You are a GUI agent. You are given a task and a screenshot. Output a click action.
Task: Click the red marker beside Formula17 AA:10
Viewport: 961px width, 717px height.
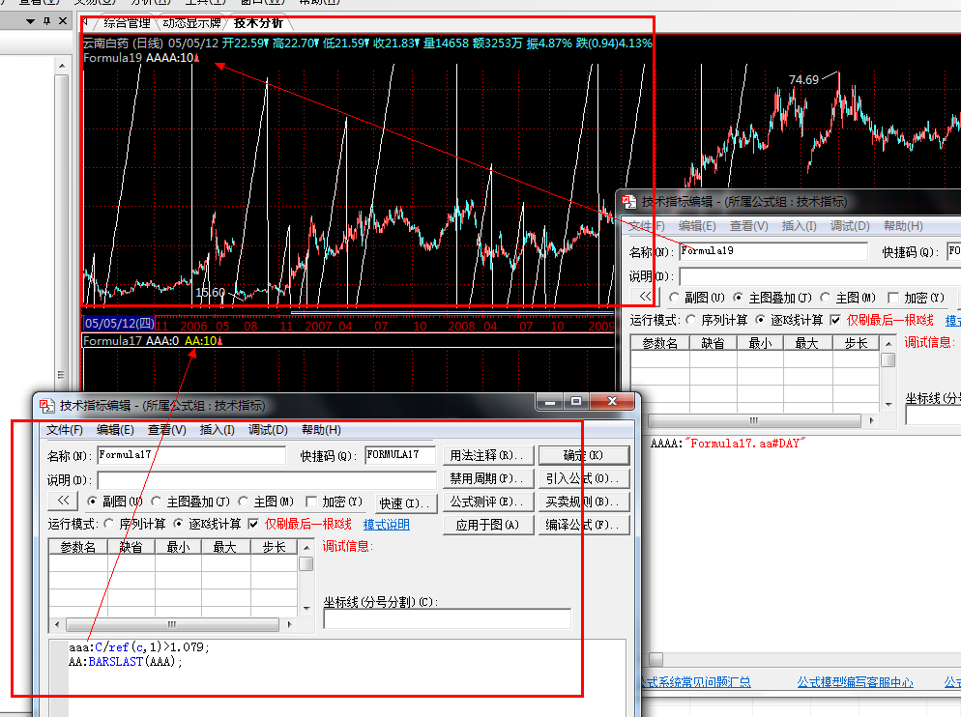[x=221, y=341]
